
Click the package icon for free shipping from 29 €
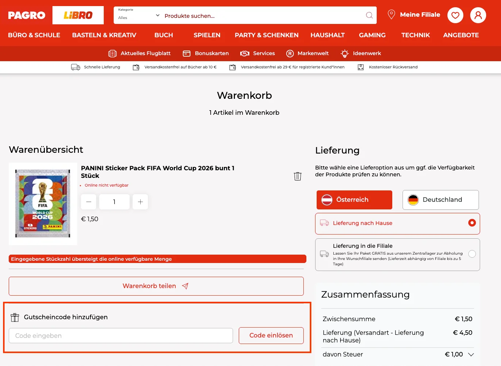tap(233, 67)
